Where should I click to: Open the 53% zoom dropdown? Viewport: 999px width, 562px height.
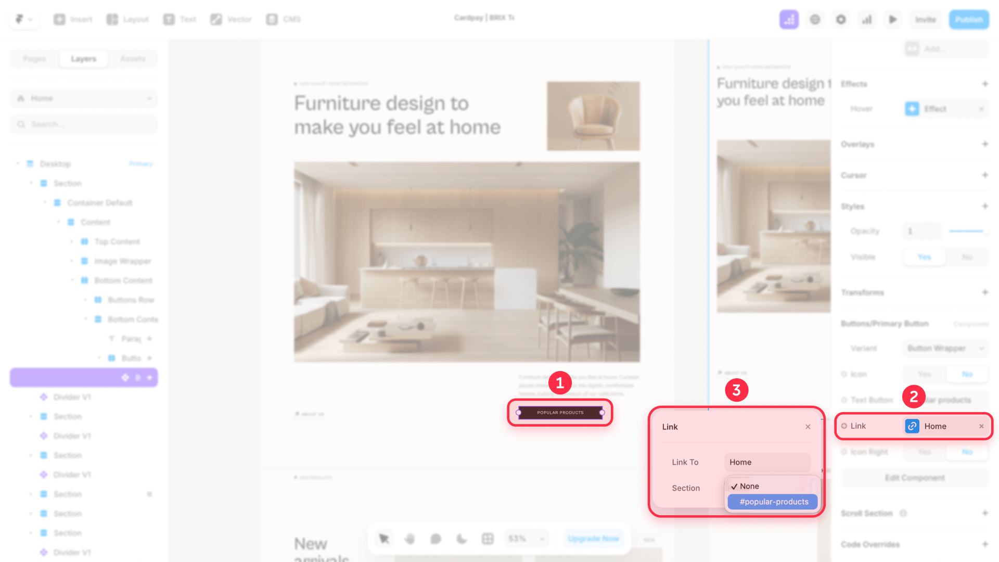click(x=526, y=539)
